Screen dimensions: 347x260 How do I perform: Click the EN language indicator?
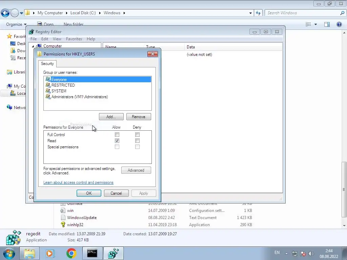coord(277,253)
